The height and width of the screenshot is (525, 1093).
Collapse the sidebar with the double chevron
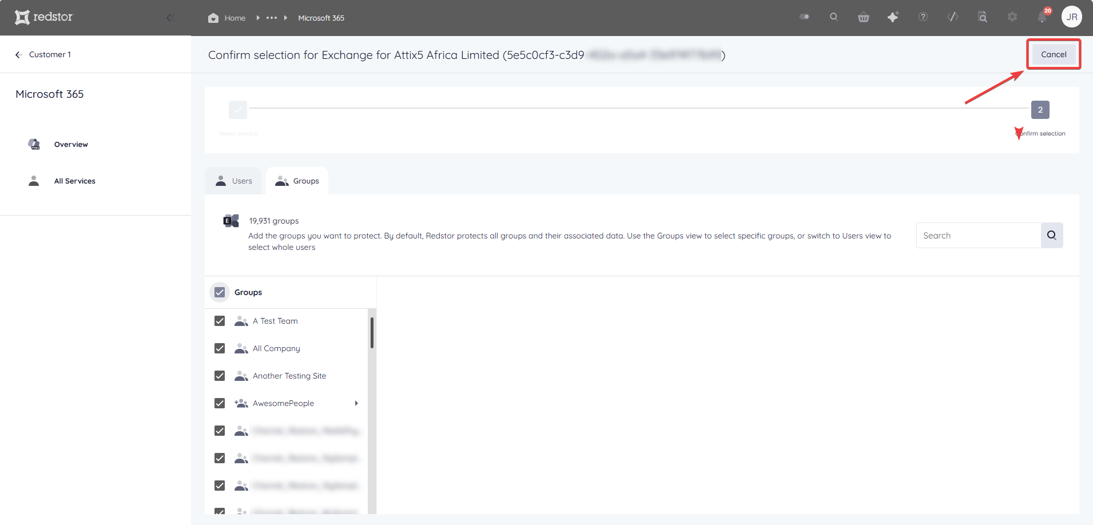pos(170,18)
